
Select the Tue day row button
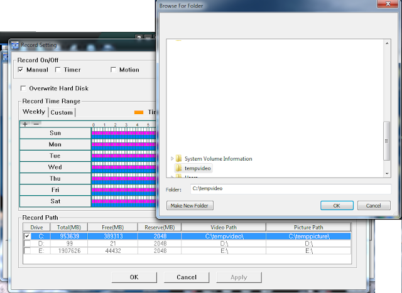pyautogui.click(x=55, y=156)
